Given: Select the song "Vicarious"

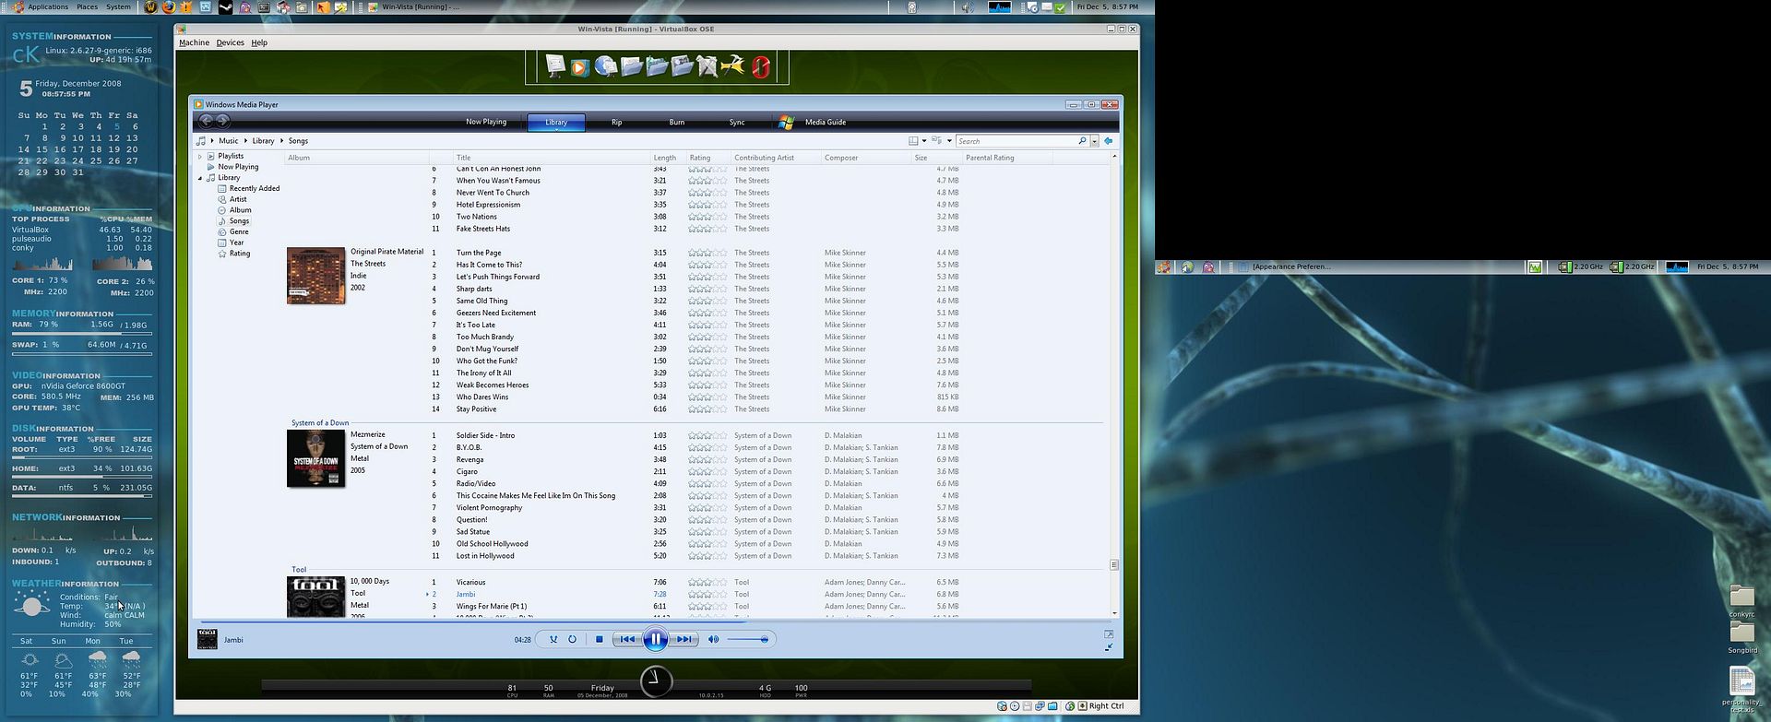Looking at the screenshot, I should 470,582.
